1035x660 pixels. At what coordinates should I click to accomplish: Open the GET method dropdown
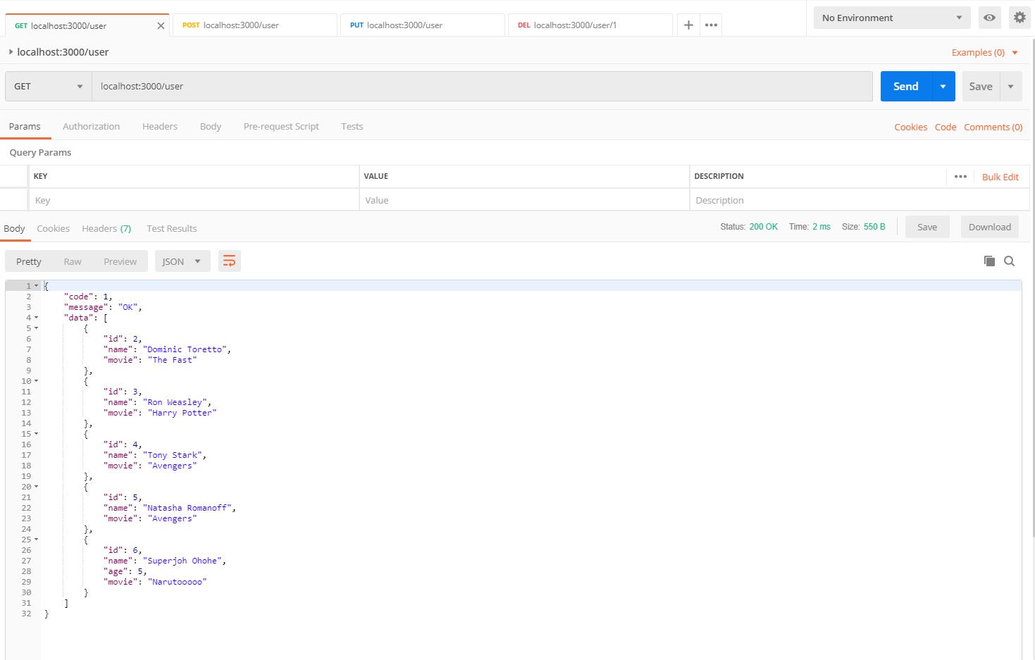point(49,86)
